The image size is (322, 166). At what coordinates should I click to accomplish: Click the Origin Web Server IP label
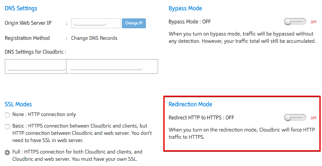pyautogui.click(x=28, y=23)
